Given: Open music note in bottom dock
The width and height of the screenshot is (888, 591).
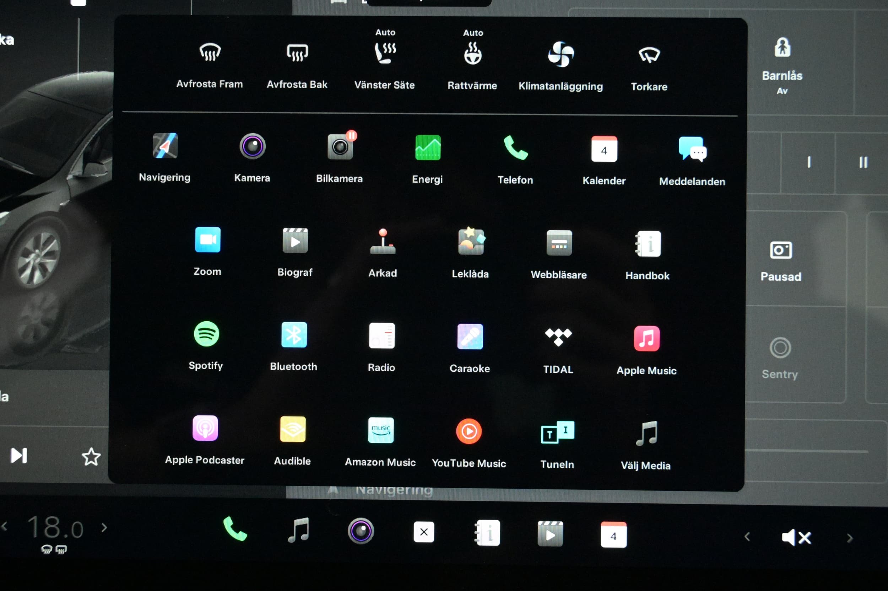Looking at the screenshot, I should [x=298, y=530].
